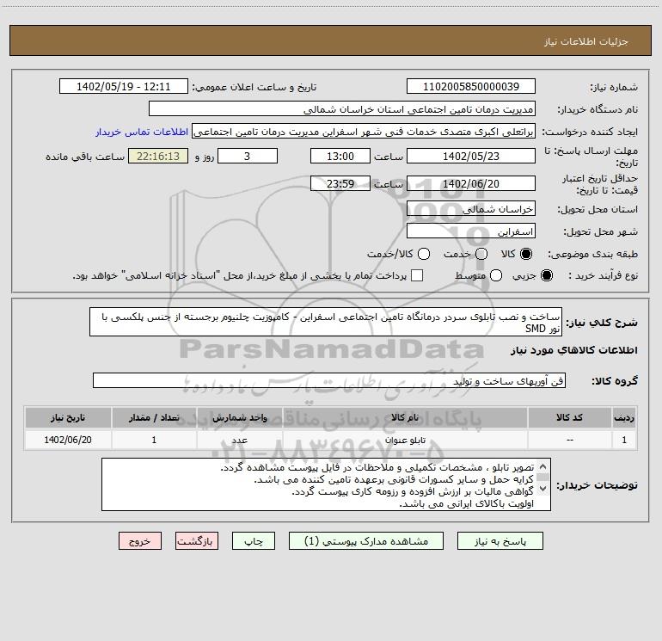Click scroll-up arrow in buyer notes box

(543, 466)
